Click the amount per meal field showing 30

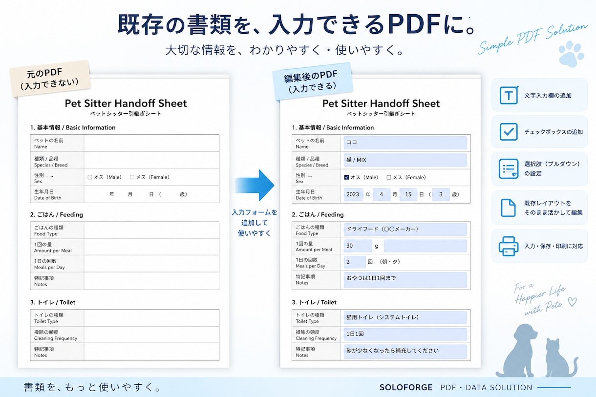point(358,246)
